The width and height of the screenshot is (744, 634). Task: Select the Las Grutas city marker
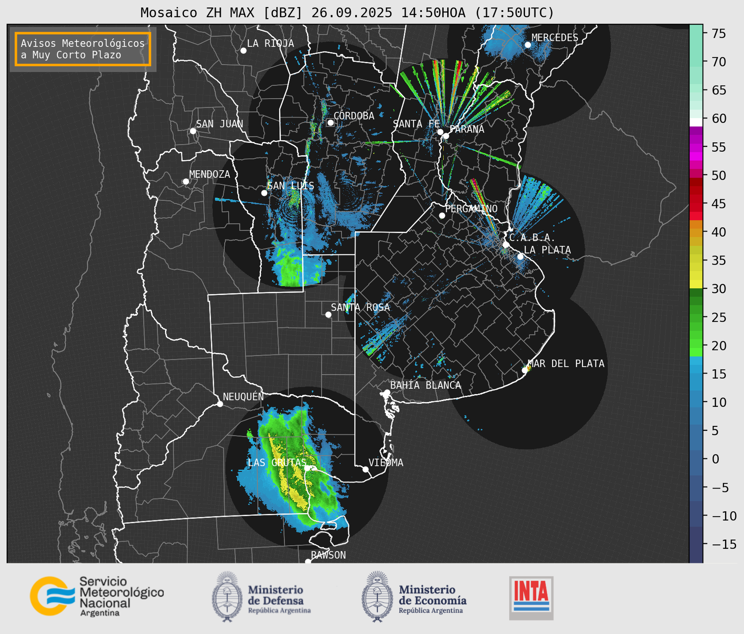[307, 468]
